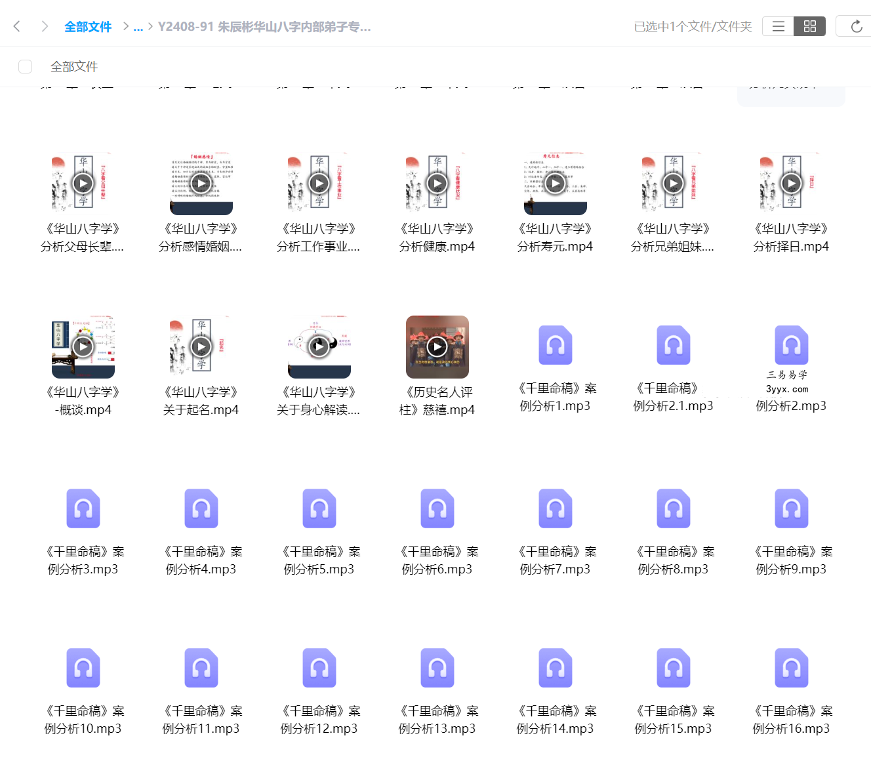Open audio icon 案例分析6.mp3
871x763 pixels.
(437, 508)
